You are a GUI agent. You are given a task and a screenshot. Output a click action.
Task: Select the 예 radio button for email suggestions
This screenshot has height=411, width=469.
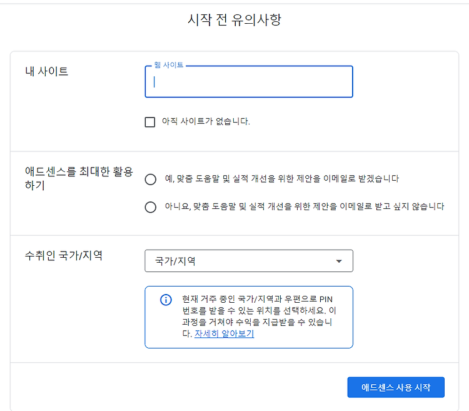coord(151,180)
